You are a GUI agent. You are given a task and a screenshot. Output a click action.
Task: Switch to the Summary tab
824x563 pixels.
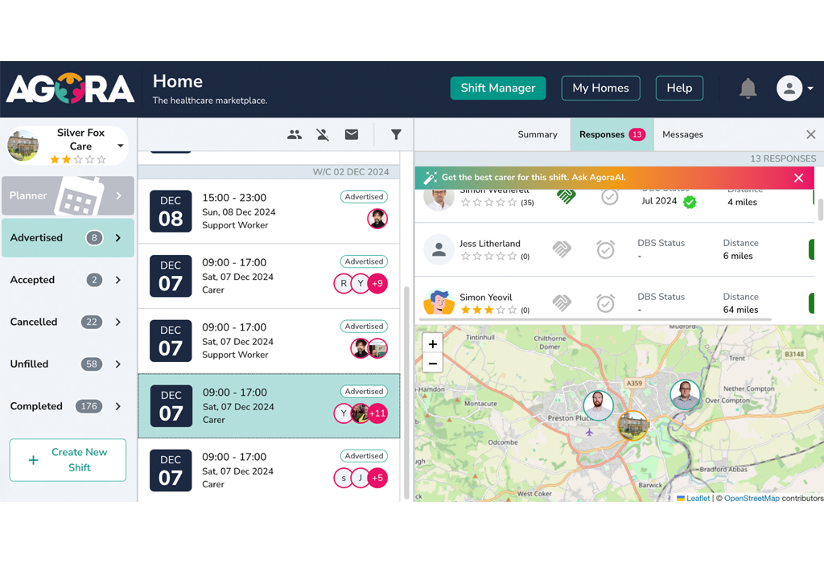(x=538, y=135)
